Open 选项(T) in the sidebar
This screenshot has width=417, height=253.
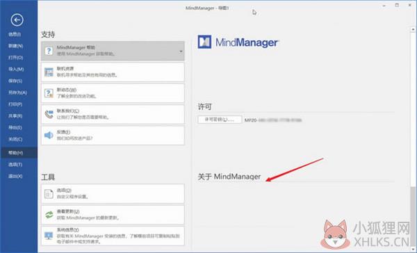pyautogui.click(x=15, y=165)
